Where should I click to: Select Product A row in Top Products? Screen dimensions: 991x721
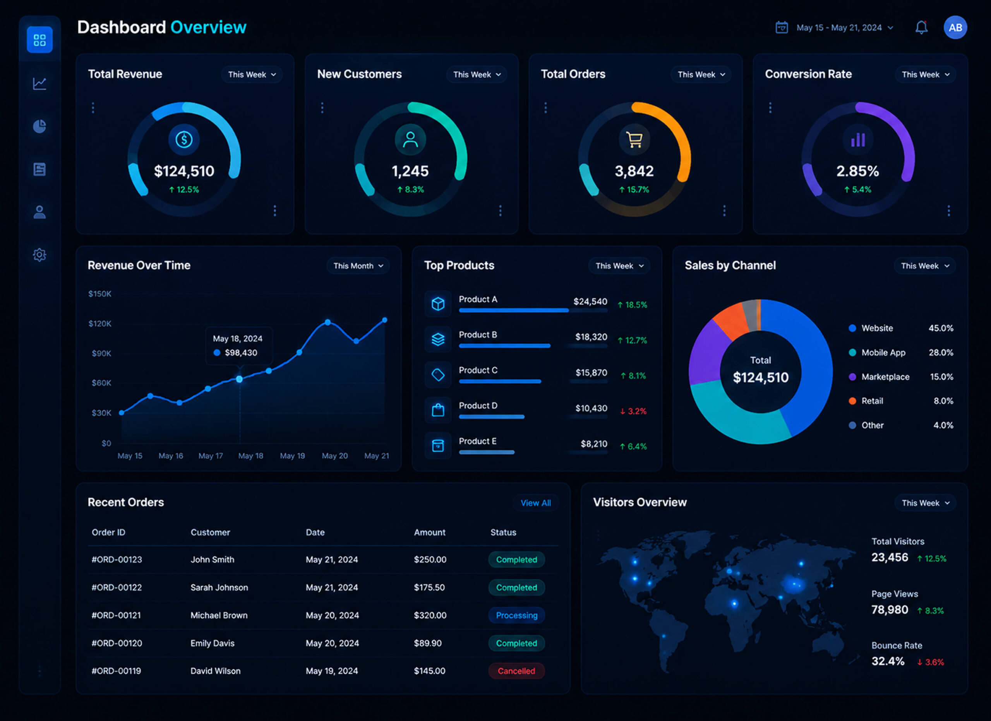click(537, 304)
